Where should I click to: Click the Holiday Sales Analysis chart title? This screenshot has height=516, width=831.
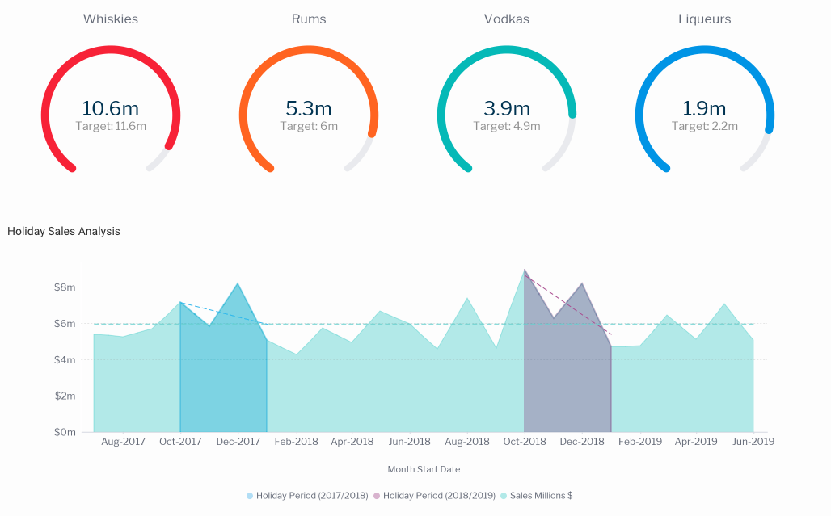pyautogui.click(x=64, y=231)
